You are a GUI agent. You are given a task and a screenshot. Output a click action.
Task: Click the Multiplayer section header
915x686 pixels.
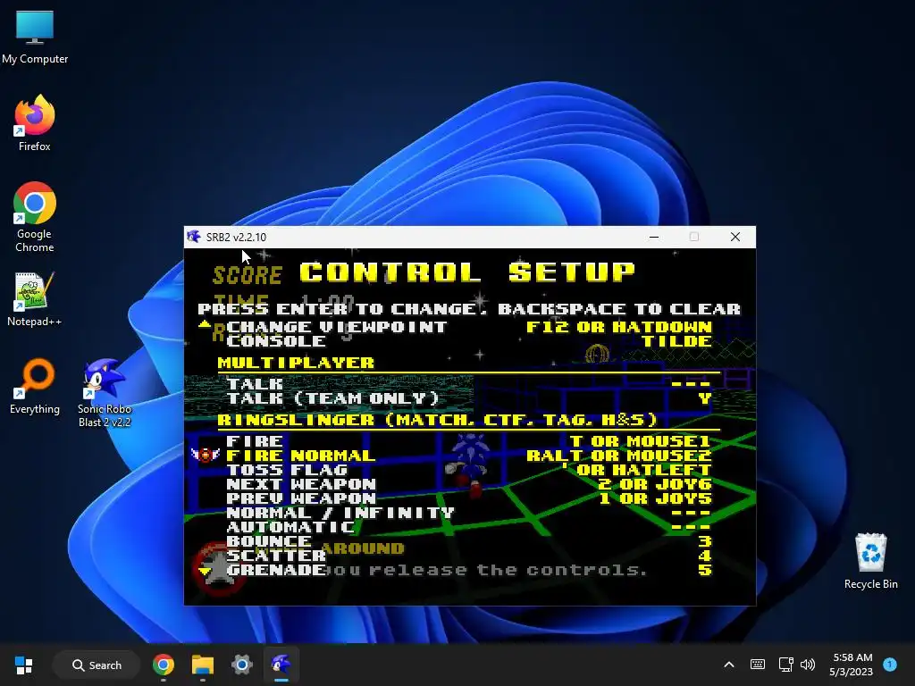point(295,363)
